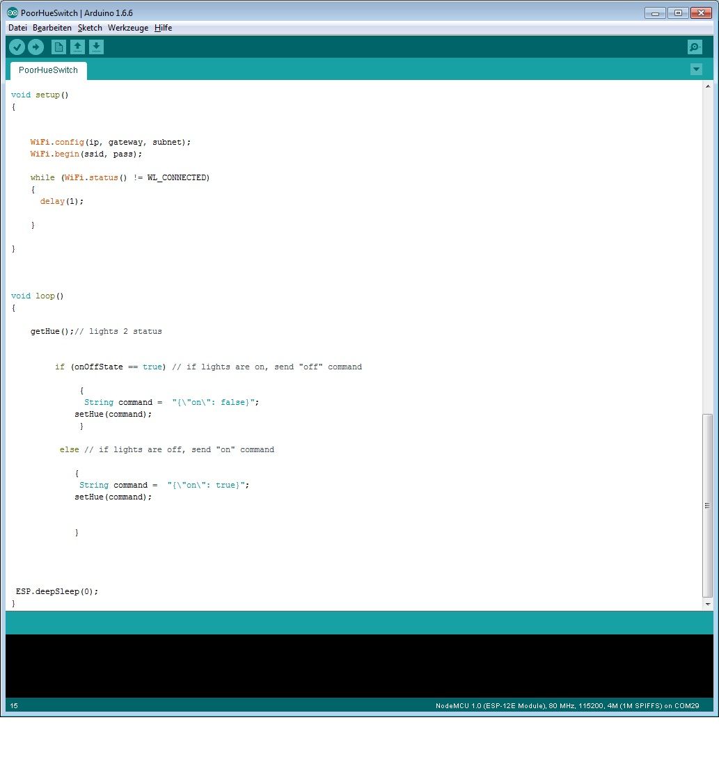Click the editor scrollbar up arrow
Screen dimensions: 719x777
[x=708, y=87]
